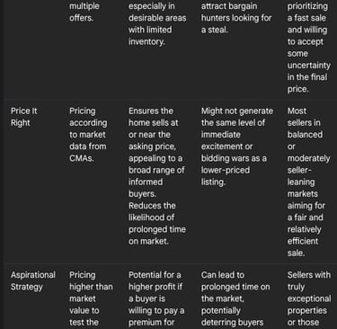
Task: Click the 'Might not generate the same level' cell
Action: pos(237,147)
